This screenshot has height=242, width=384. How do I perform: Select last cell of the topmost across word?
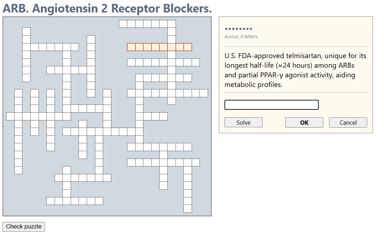tap(172, 24)
